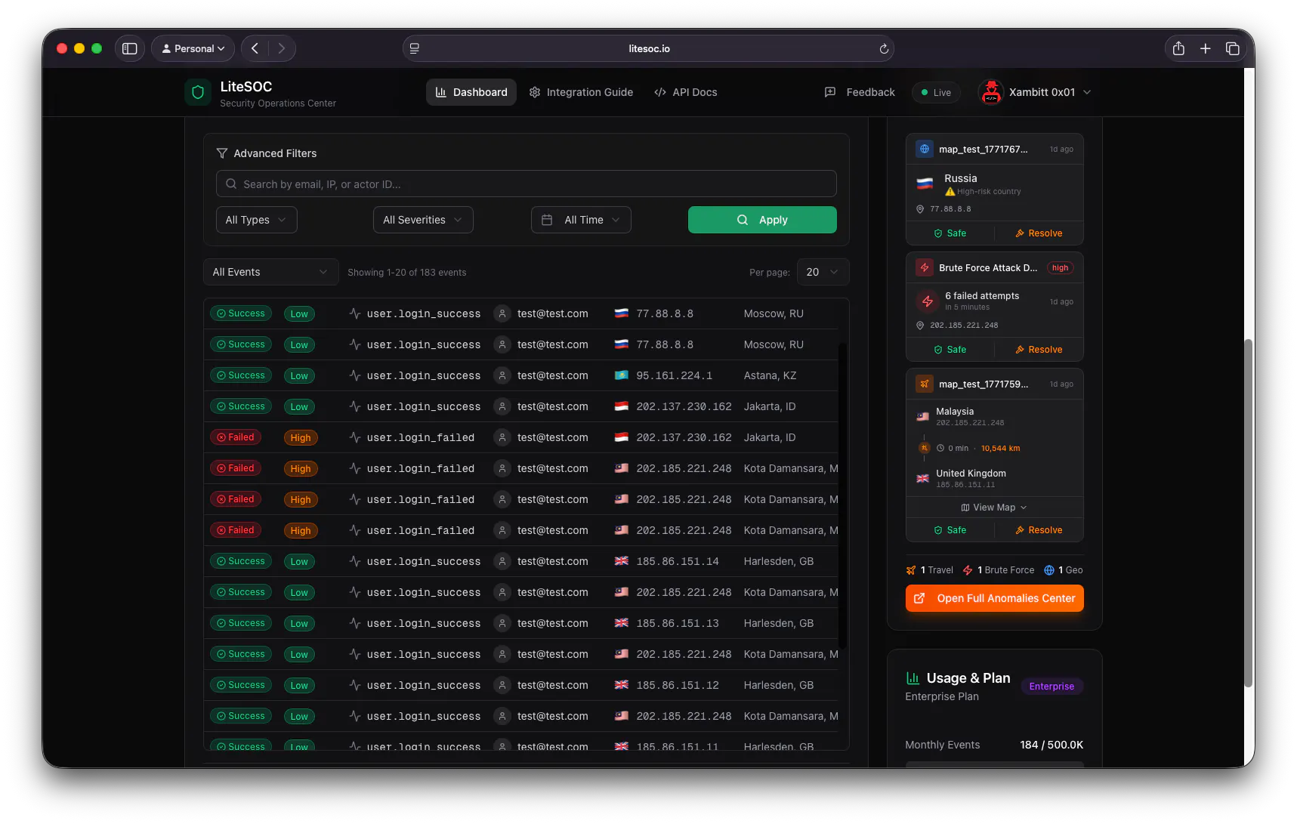Image resolution: width=1297 pixels, height=824 pixels.
Task: Click the Malaysia flag in travel card
Action: (923, 416)
